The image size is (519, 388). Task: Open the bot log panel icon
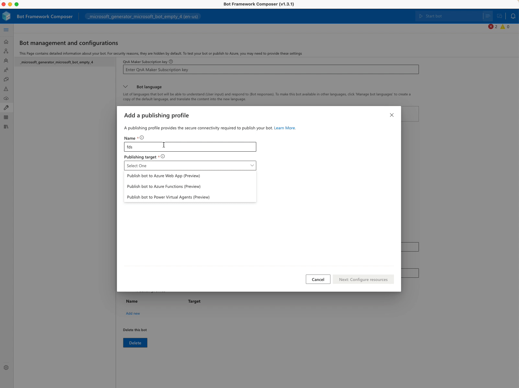click(x=488, y=16)
